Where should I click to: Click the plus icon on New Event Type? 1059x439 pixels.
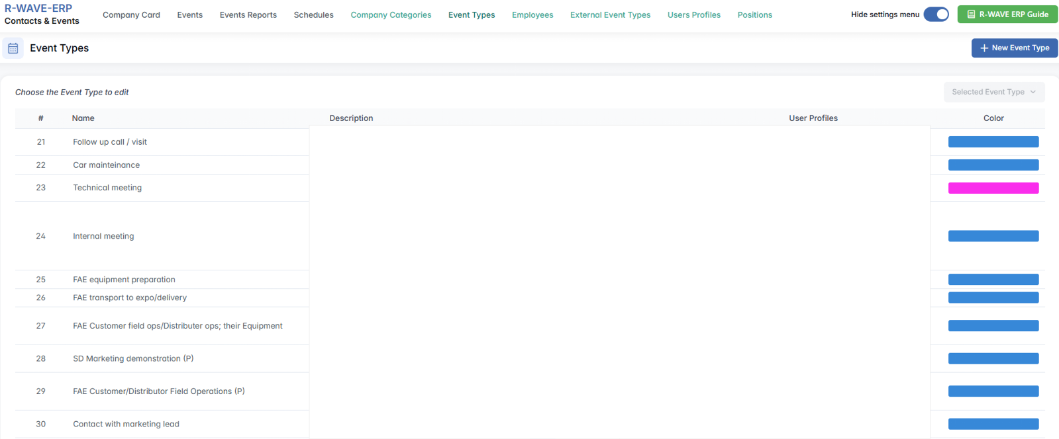pos(984,48)
